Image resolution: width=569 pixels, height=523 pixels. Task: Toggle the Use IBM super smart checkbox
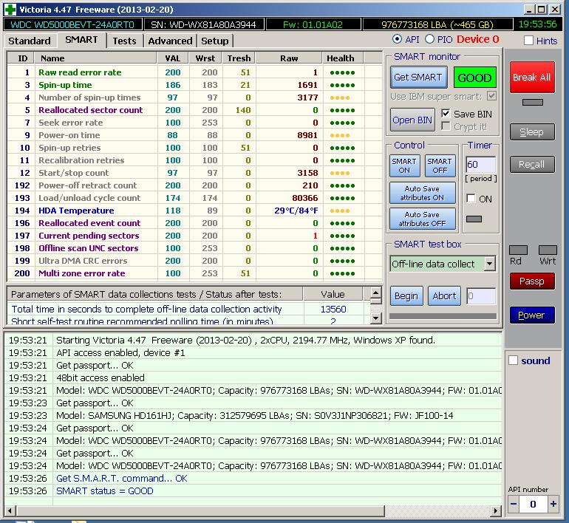point(491,96)
